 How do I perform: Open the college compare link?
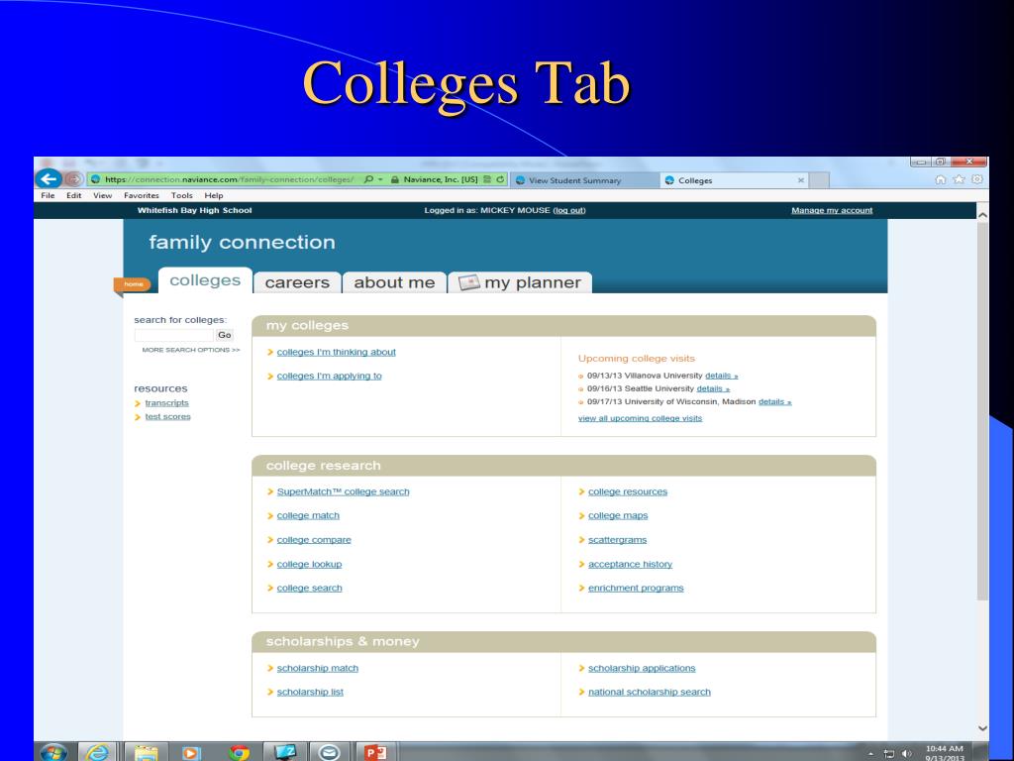click(314, 540)
